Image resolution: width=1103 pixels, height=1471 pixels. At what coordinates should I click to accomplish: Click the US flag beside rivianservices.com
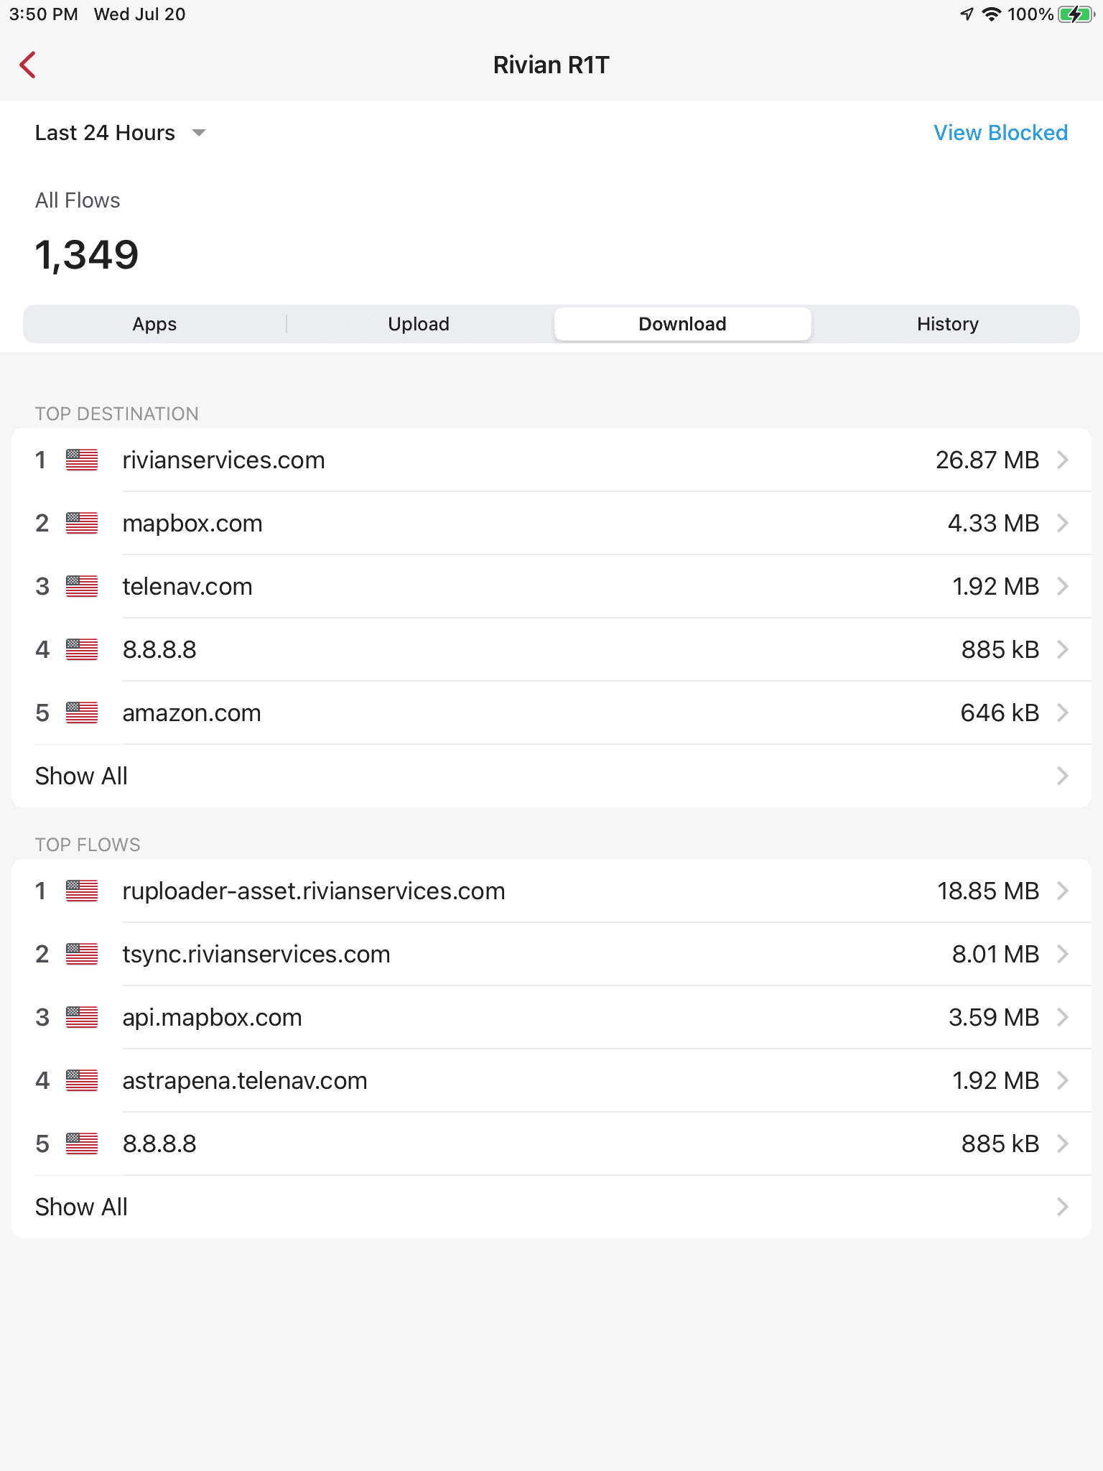(82, 460)
